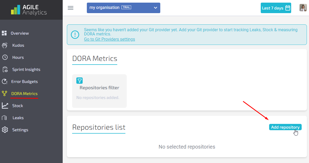The image size is (309, 163).
Task: Click the Settings gear icon
Action: point(5,130)
